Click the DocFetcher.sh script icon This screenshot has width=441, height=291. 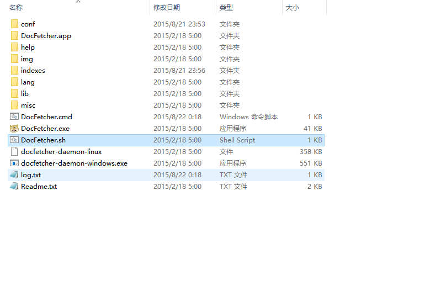14,140
